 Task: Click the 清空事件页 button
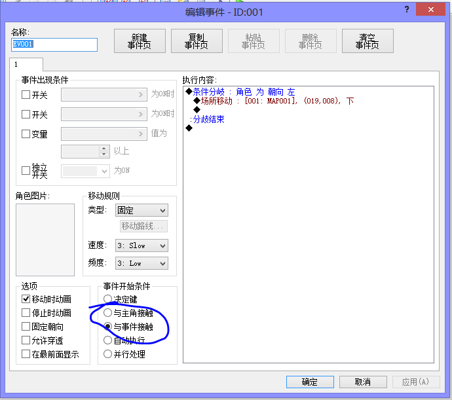pos(367,41)
